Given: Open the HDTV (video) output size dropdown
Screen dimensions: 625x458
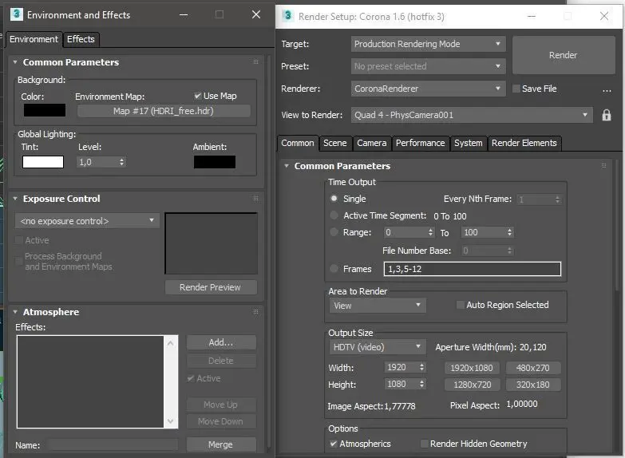Looking at the screenshot, I should [x=377, y=347].
